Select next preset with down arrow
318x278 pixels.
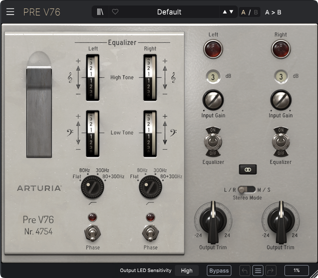(x=231, y=12)
